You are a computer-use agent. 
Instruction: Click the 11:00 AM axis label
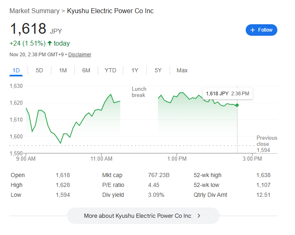(x=101, y=159)
